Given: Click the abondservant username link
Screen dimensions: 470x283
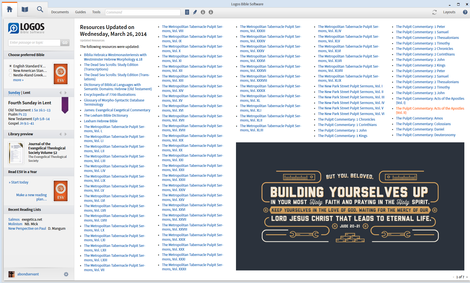Looking at the screenshot, I should [x=28, y=274].
